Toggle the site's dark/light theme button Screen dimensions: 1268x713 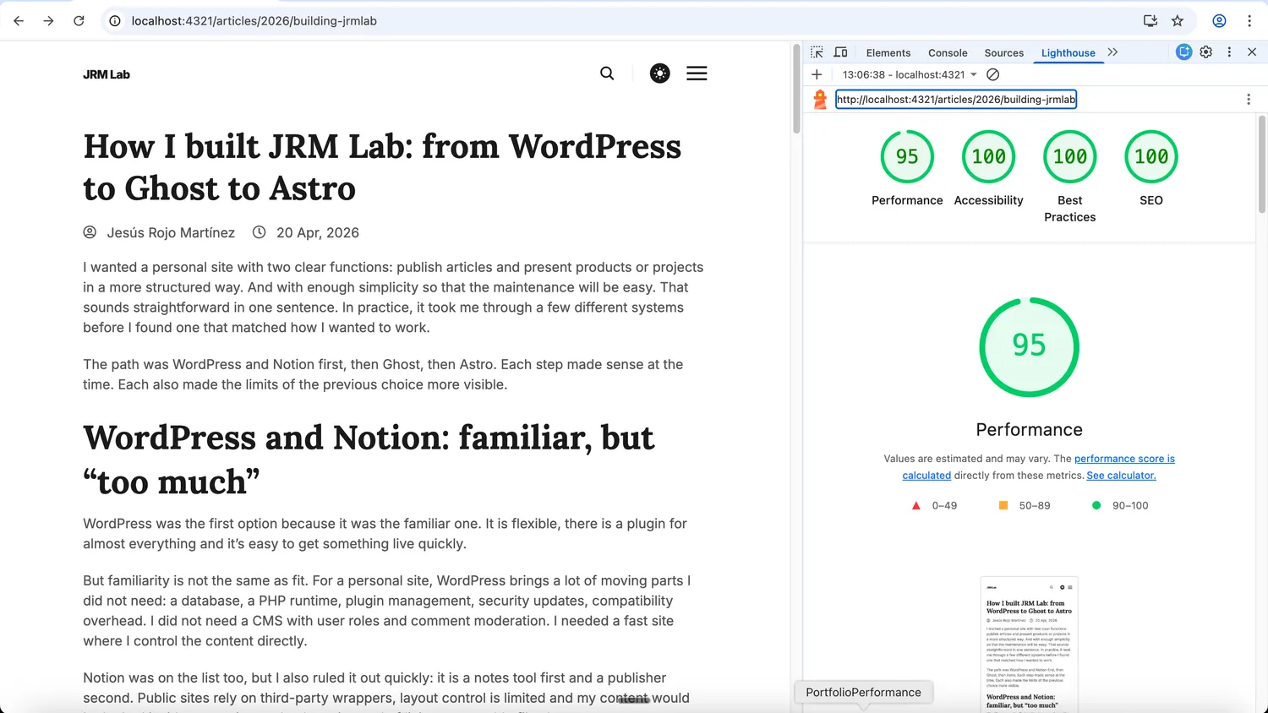pos(659,73)
